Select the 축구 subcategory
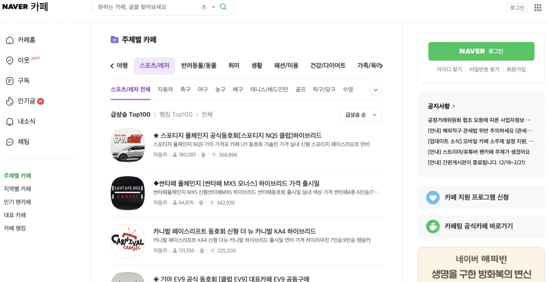 click(185, 90)
